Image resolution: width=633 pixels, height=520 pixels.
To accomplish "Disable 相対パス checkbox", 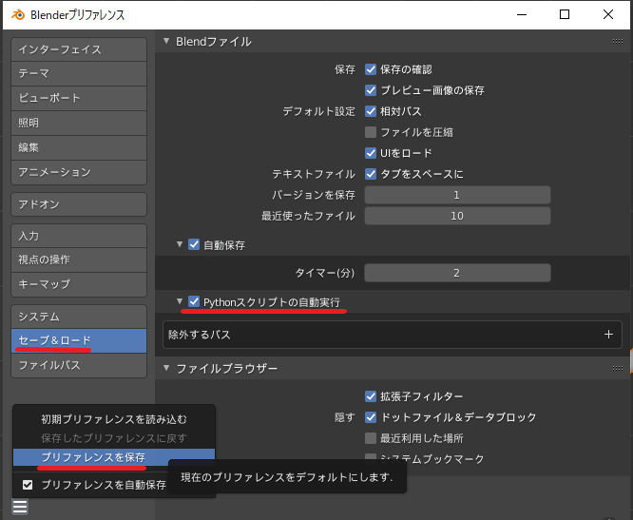I will tap(371, 111).
